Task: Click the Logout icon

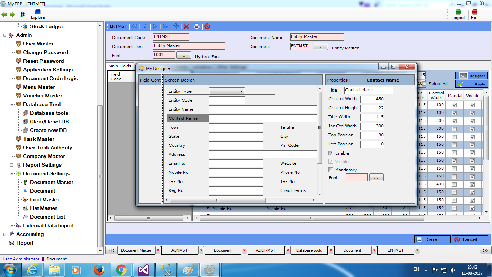Action: 458,14
